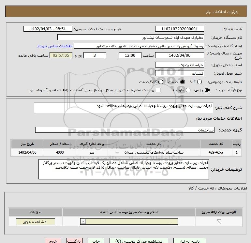Click the اعلام وضعیت مجوز header
The width and height of the screenshot is (251, 243).
tap(129, 212)
